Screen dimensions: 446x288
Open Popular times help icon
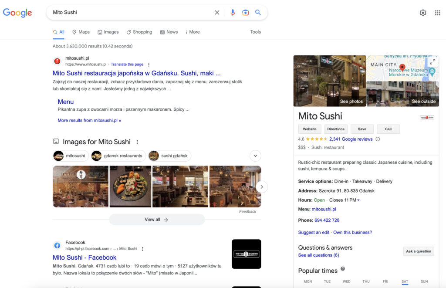[343, 269]
